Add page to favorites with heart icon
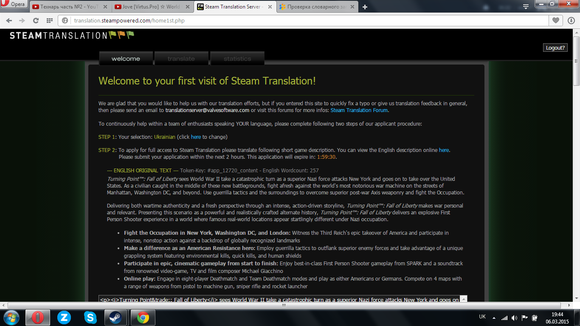The width and height of the screenshot is (580, 326). pos(555,20)
